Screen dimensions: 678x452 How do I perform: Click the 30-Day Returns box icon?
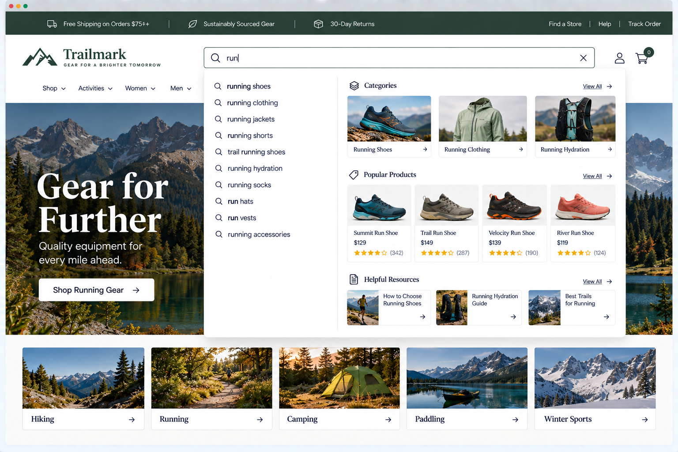coord(318,24)
